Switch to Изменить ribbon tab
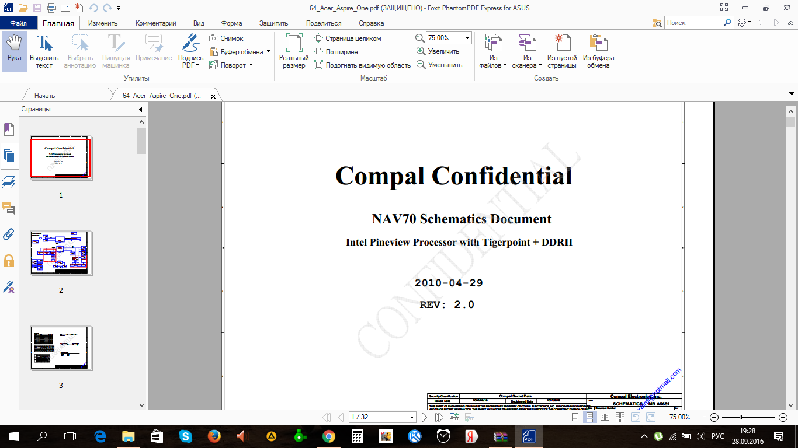The width and height of the screenshot is (798, 448). (x=103, y=23)
